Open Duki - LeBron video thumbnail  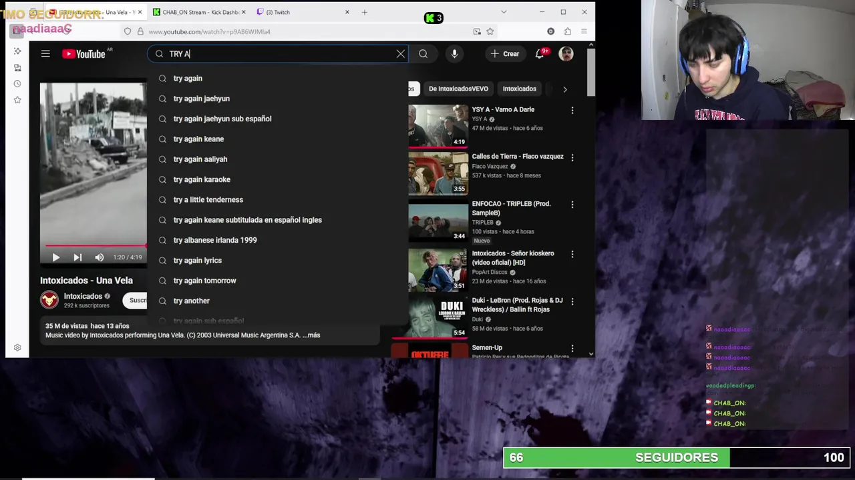[x=438, y=317]
